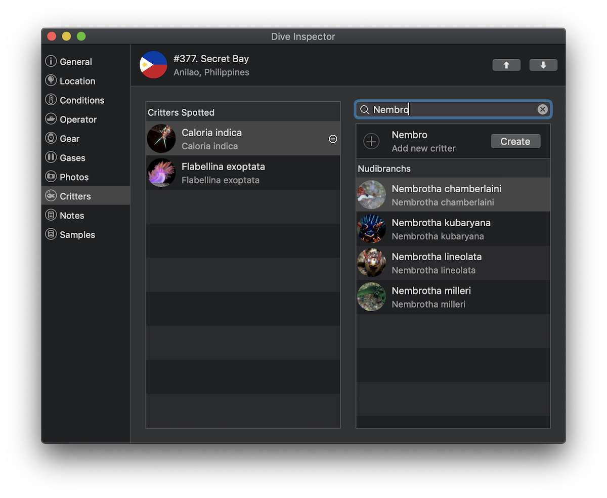Click the plus icon to add new critter
This screenshot has height=498, width=607.
[371, 141]
